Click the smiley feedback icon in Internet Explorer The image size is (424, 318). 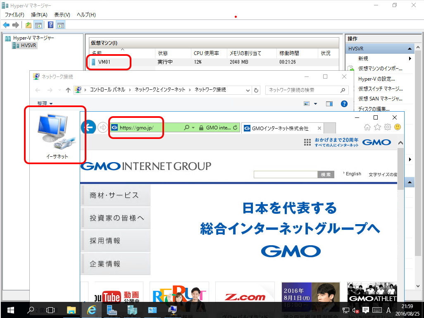[398, 127]
